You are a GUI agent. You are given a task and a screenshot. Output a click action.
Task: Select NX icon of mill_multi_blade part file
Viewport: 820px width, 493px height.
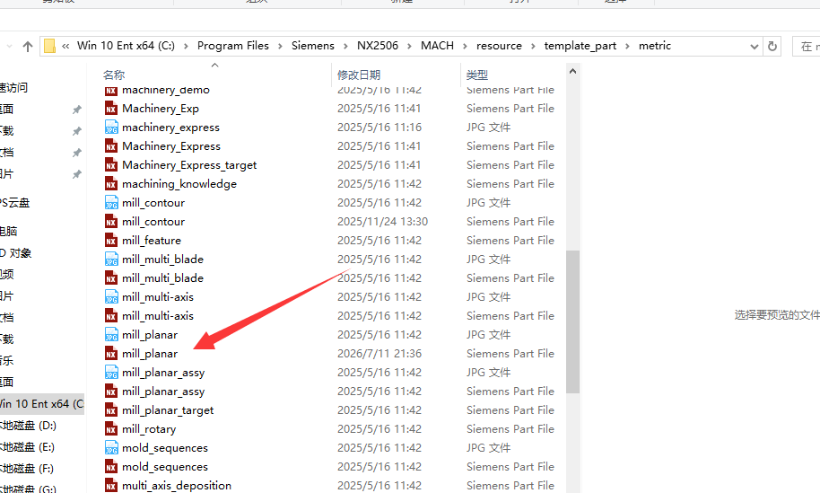111,277
